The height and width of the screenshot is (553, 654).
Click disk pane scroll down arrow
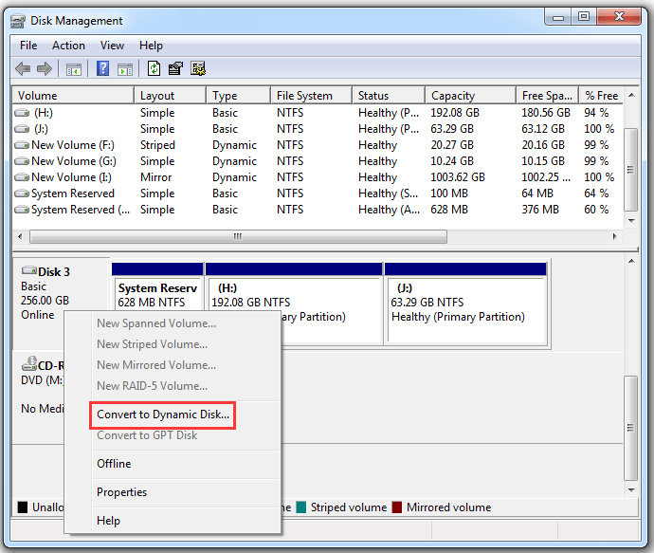(x=631, y=490)
